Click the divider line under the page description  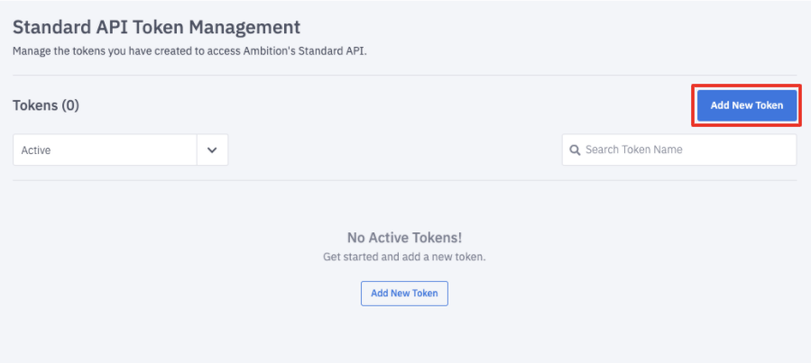[x=404, y=75]
